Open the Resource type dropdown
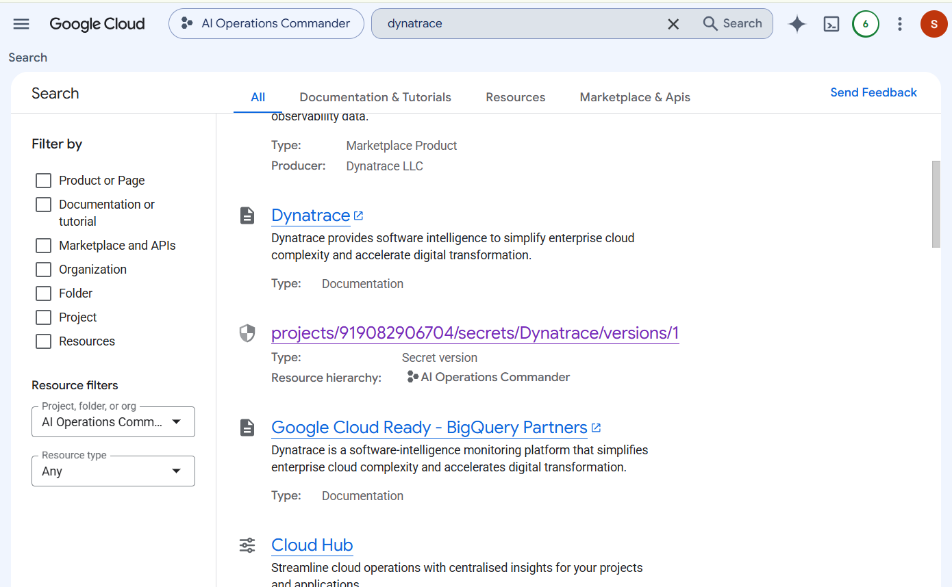This screenshot has width=952, height=587. (x=113, y=471)
